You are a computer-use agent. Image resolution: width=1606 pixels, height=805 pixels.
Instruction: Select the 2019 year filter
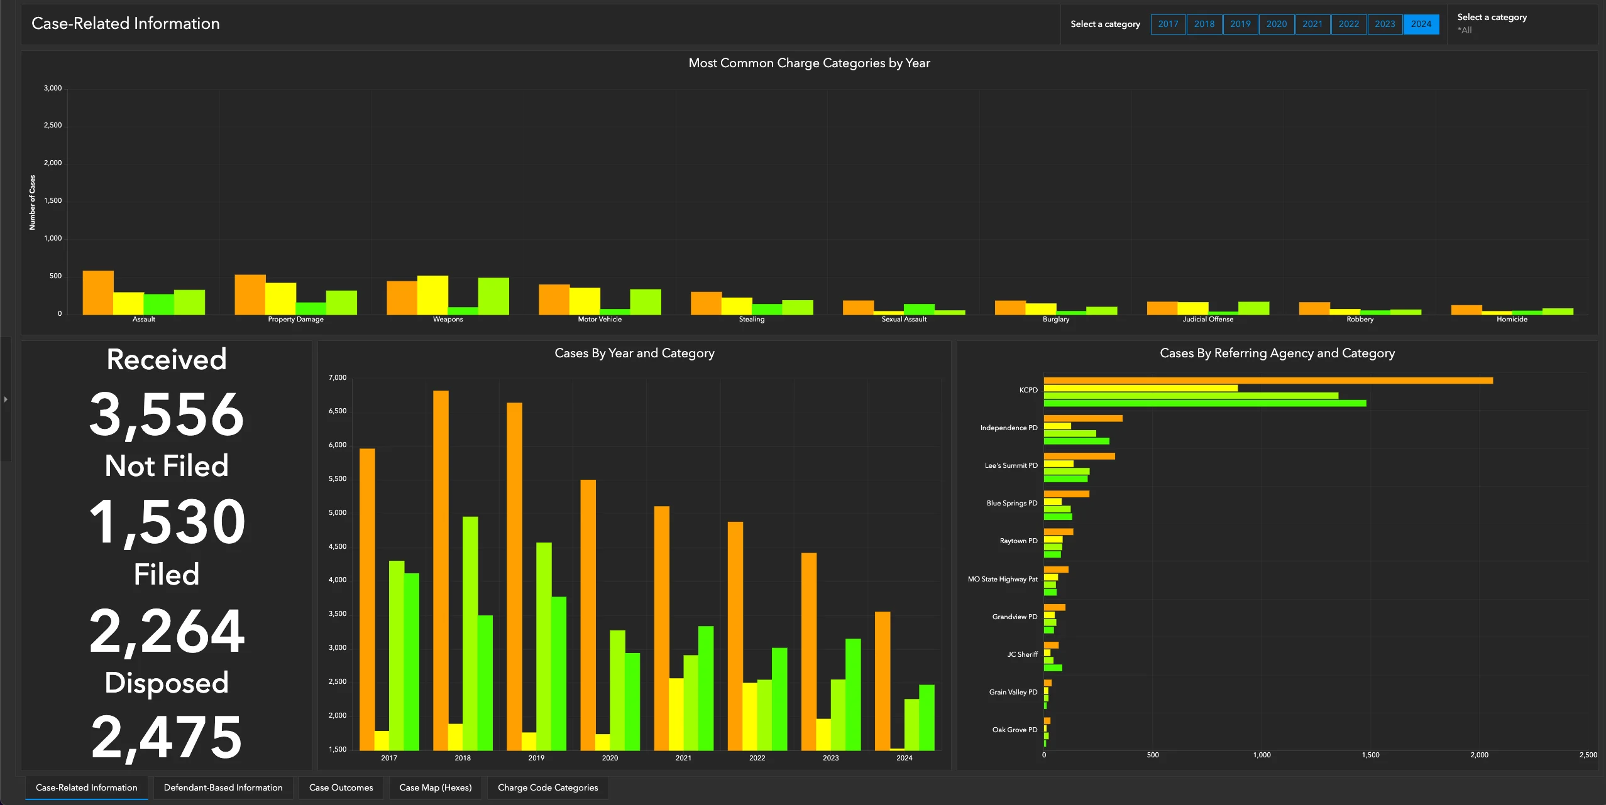coord(1241,24)
